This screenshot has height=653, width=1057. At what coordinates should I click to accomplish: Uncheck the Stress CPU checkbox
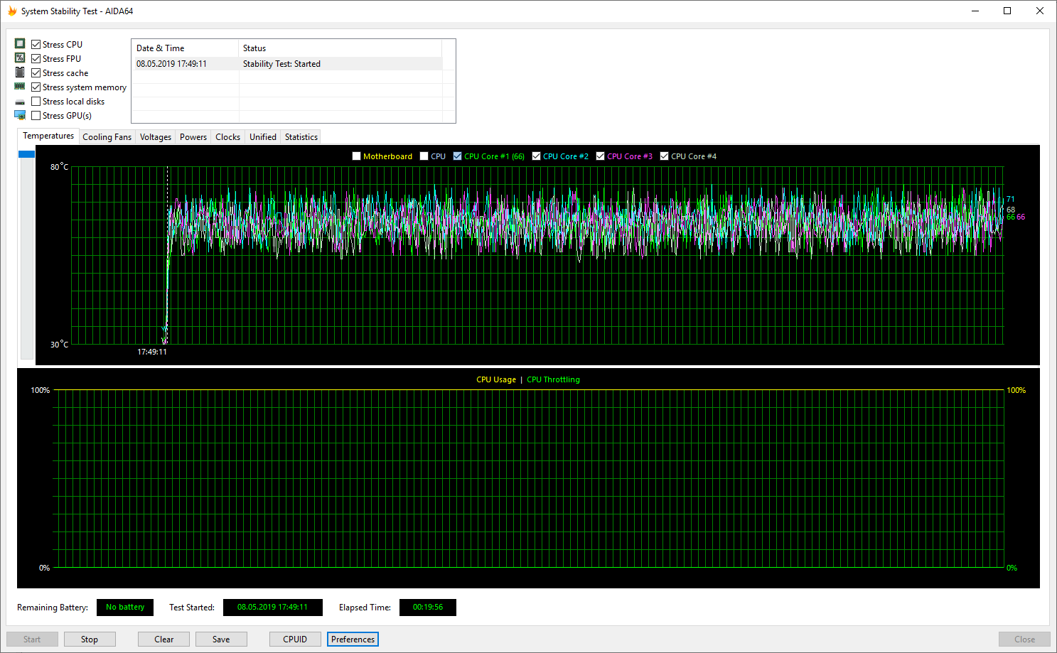pyautogui.click(x=36, y=45)
